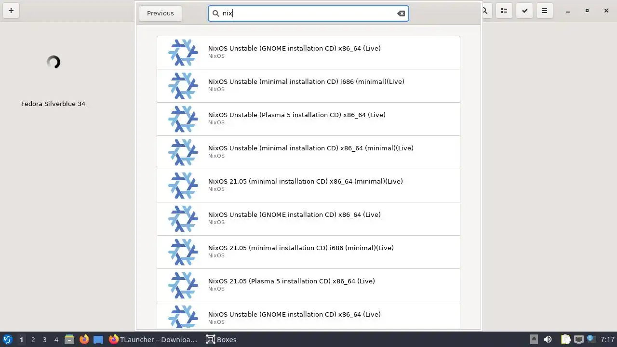Select NixOS Unstable minimal i686 (minimal)(Live)
Screen dimensions: 617x347
308,86
